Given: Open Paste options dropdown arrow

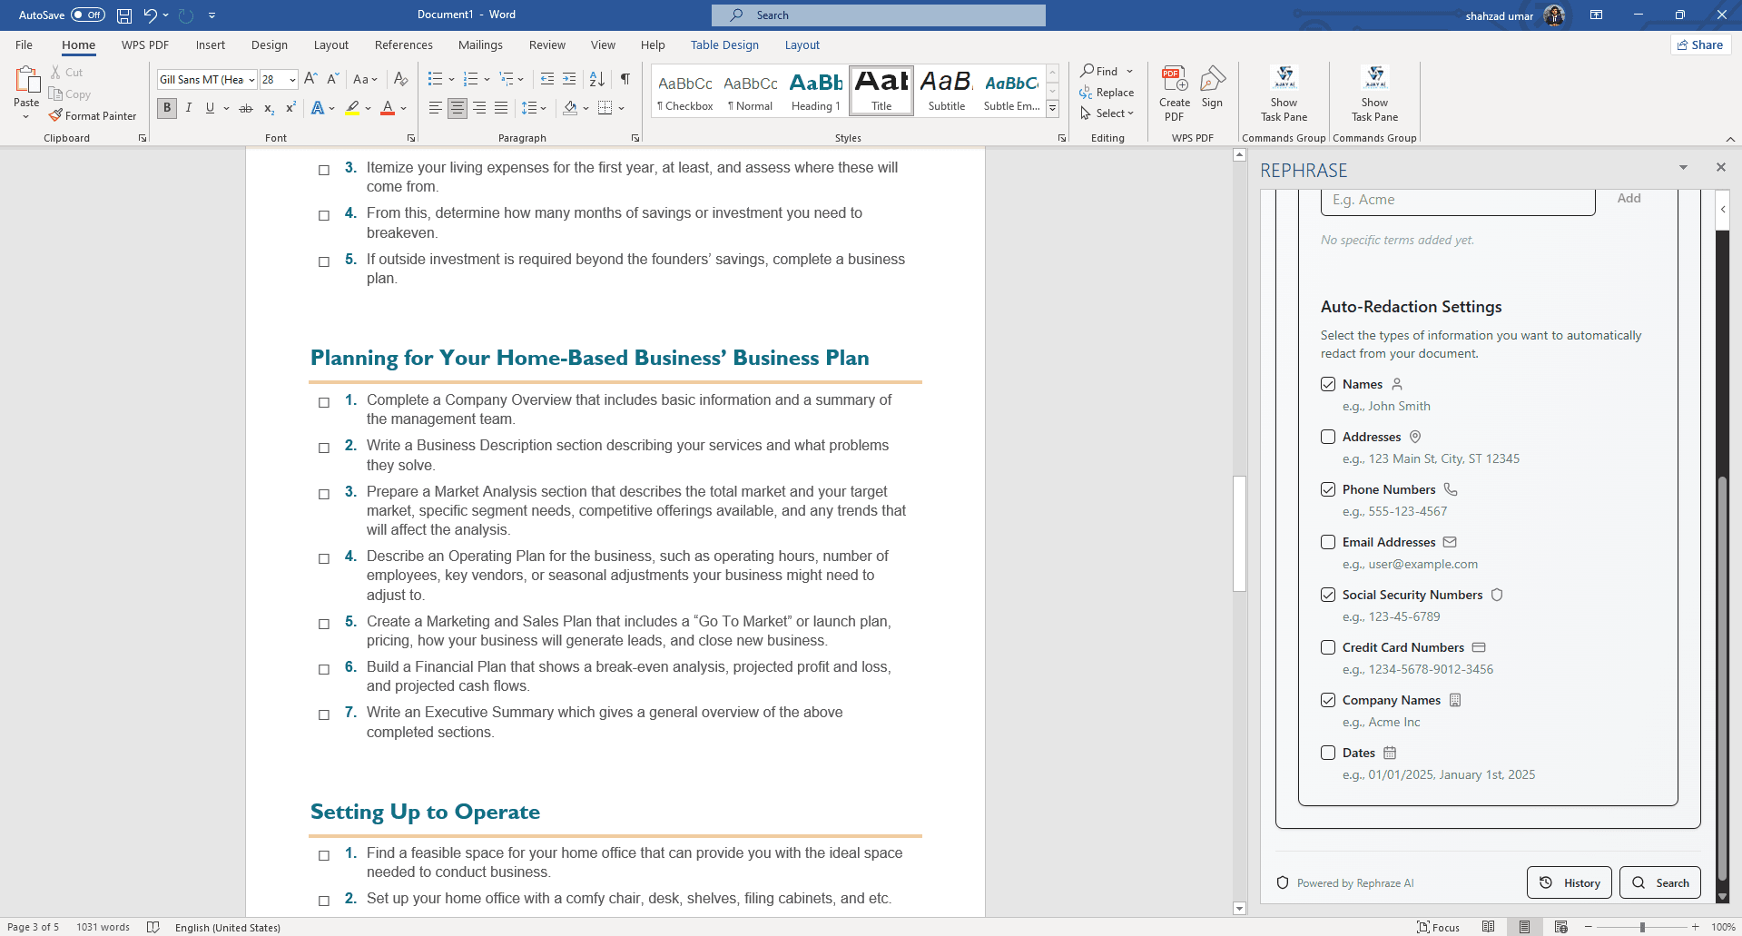Looking at the screenshot, I should [26, 116].
